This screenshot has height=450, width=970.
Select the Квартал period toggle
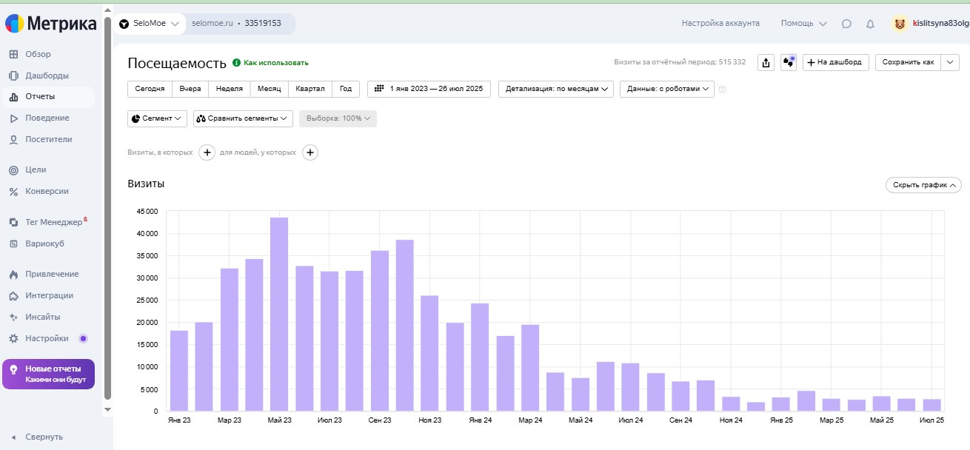tap(310, 89)
